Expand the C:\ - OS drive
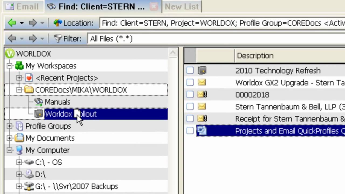345x194 pixels. pos(19,162)
